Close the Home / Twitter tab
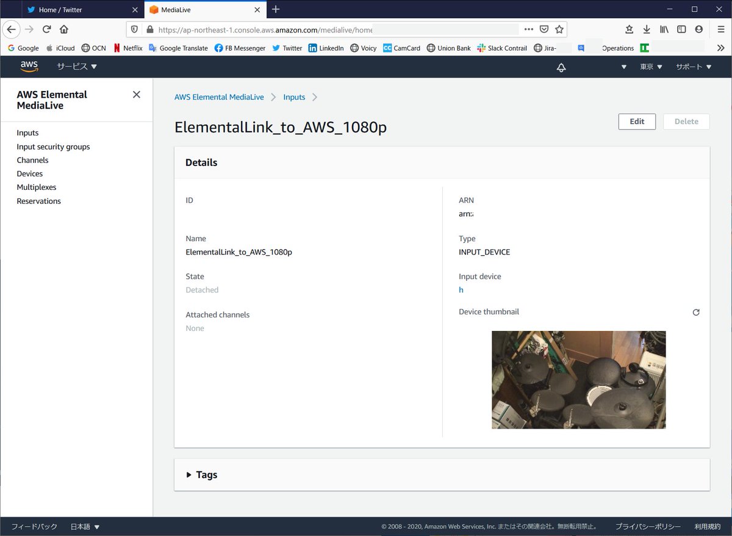 [135, 10]
